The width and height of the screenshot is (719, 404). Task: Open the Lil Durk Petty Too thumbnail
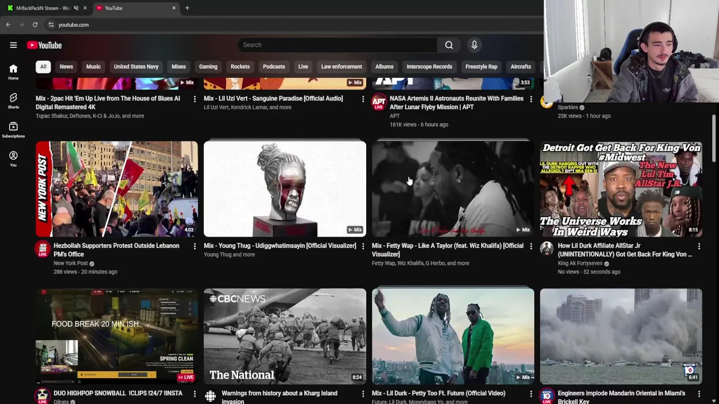click(453, 336)
